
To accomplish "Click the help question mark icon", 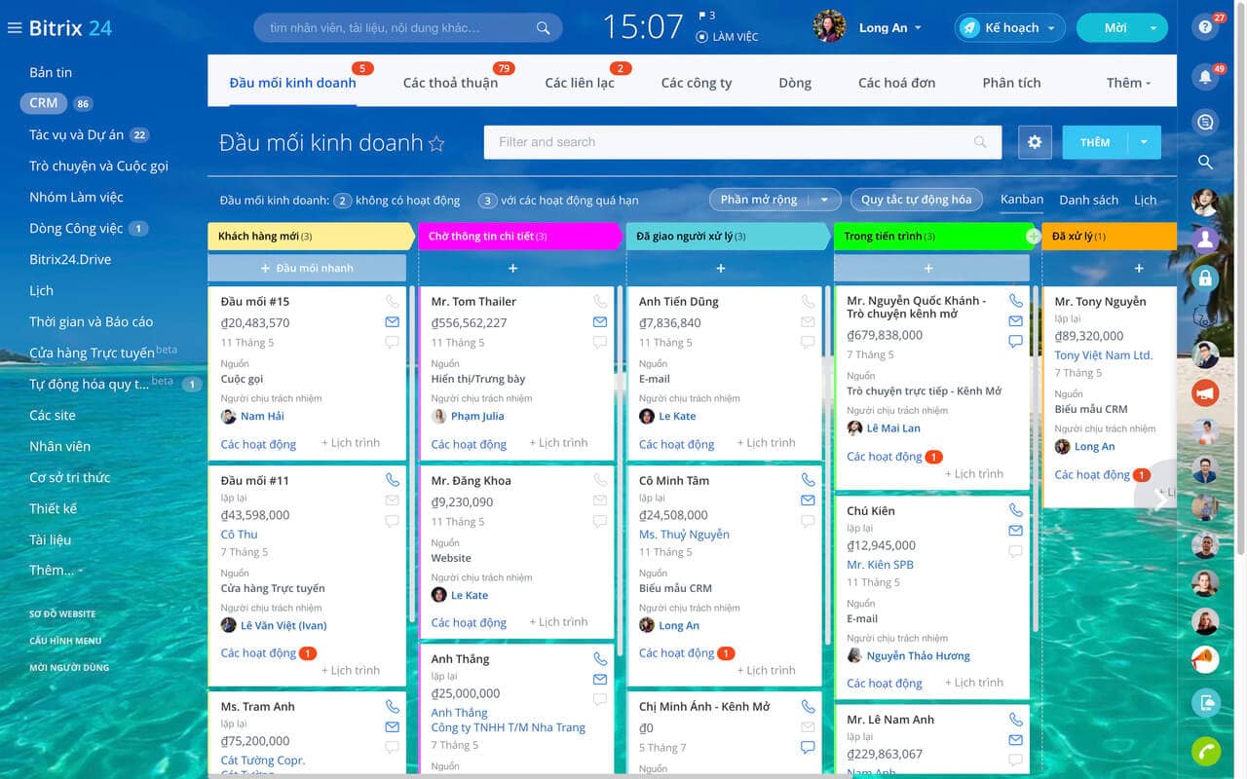I will (1206, 27).
